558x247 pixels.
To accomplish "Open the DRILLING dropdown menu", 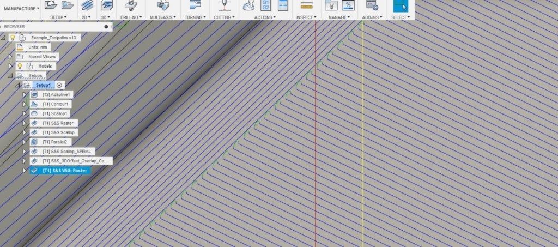I will (x=131, y=17).
